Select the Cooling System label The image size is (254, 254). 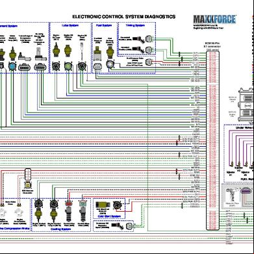[x=61, y=229]
